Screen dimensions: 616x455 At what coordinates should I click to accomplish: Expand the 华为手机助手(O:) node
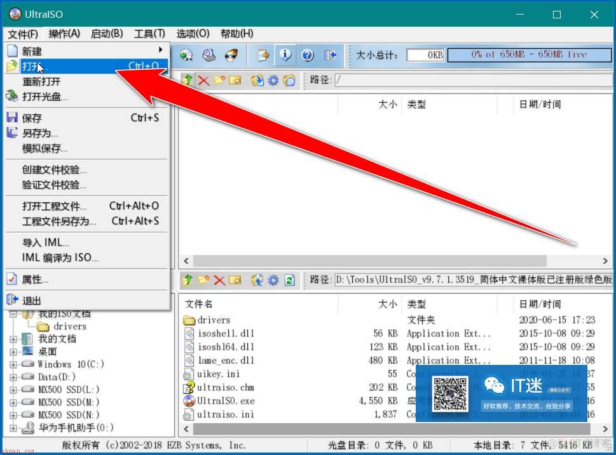(13, 428)
